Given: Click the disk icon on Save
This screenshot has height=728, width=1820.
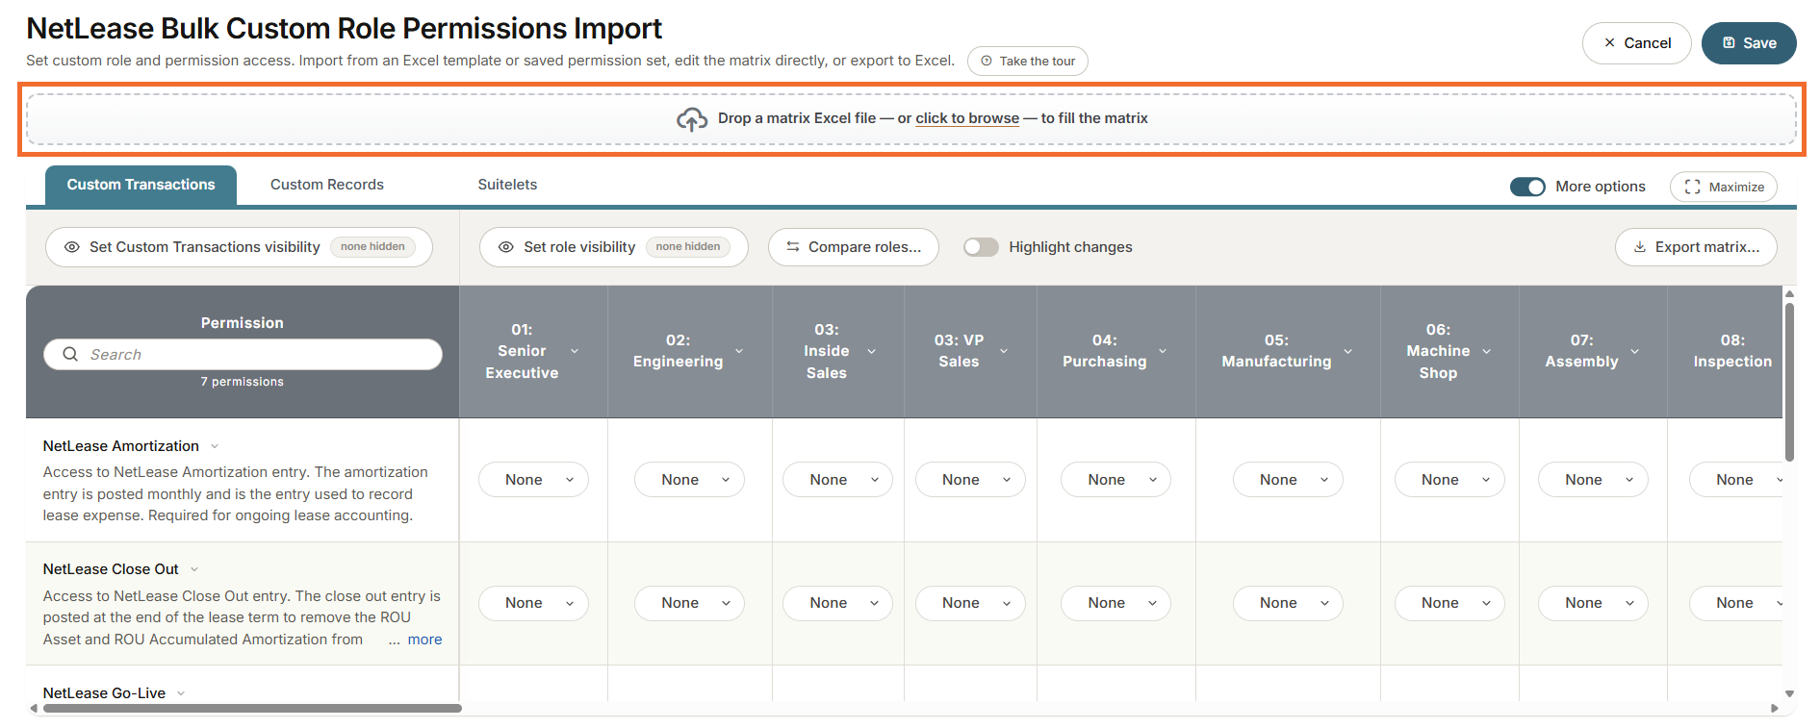Looking at the screenshot, I should pos(1729,42).
